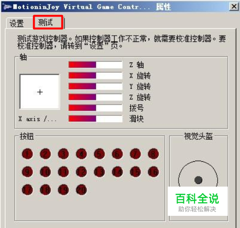Click button indicator 9
Image resolution: width=240 pixels, height=228 pixels.
[27, 172]
